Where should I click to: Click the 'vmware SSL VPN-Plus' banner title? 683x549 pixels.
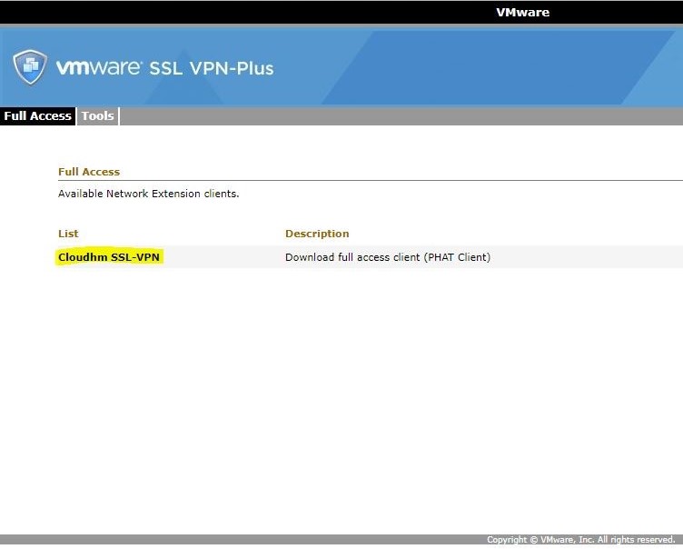[x=165, y=68]
